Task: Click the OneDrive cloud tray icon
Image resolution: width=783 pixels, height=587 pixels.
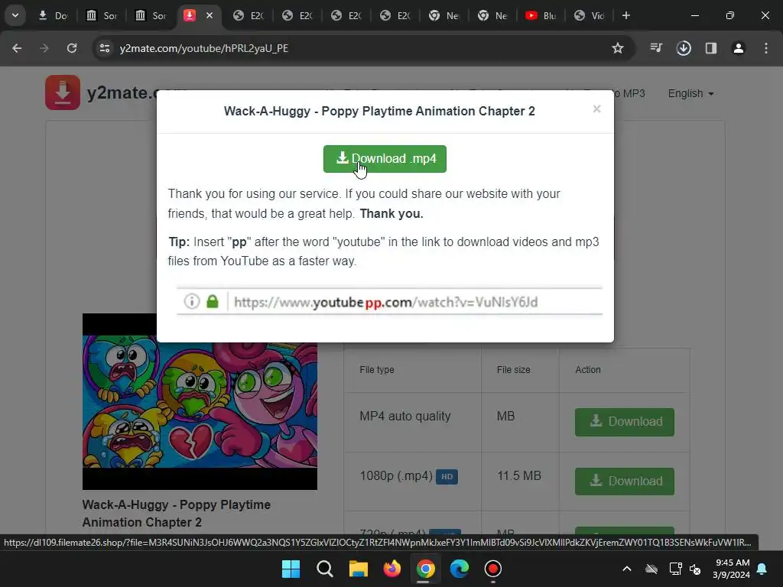Action: coord(651,569)
